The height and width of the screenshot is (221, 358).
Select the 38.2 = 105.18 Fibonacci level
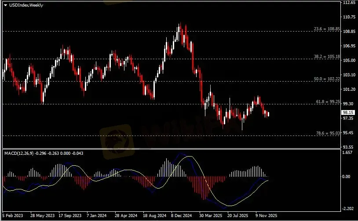point(327,57)
